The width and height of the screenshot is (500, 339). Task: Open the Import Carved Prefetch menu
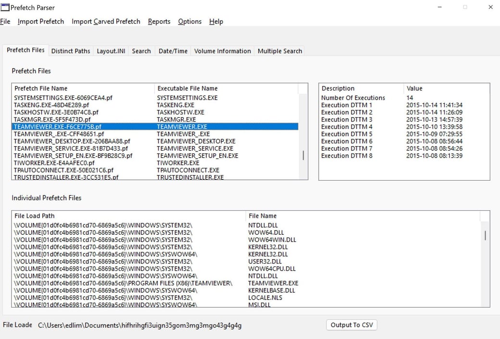pos(106,21)
